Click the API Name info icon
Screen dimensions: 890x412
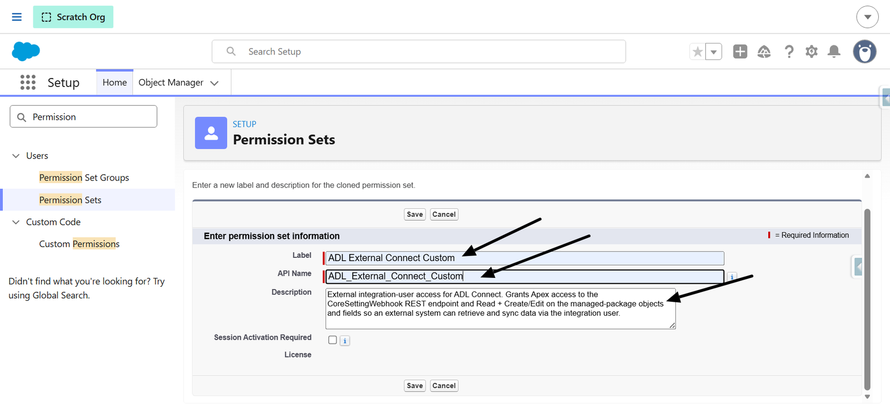pos(732,277)
